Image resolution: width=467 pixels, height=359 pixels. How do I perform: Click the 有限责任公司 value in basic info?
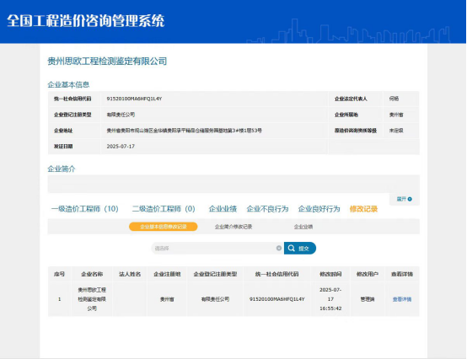coord(121,115)
